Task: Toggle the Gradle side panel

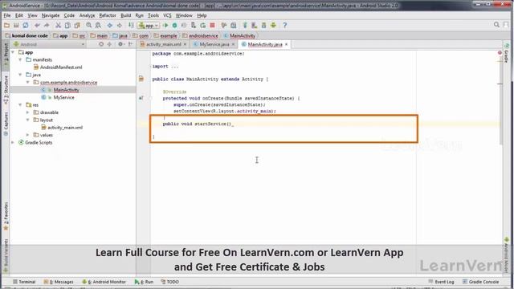Action: [507, 54]
